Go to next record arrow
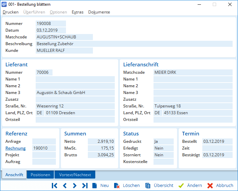Screen dimensions: 238x191 75,186
